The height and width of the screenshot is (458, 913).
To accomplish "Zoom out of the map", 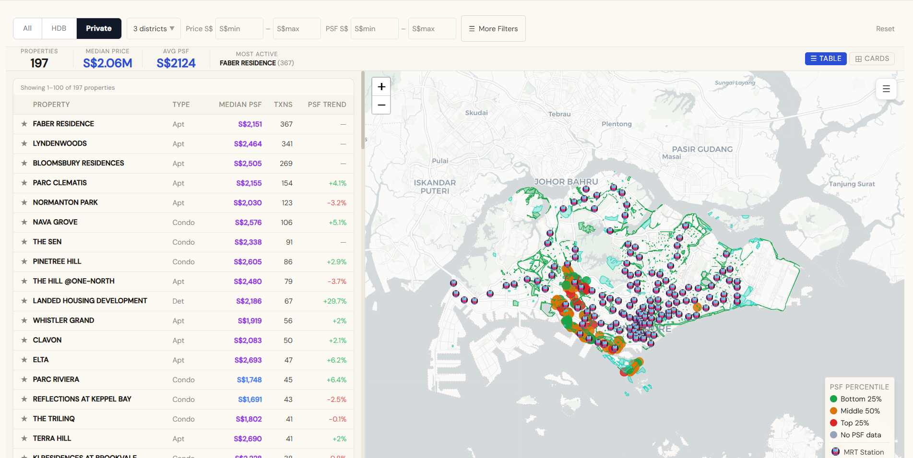I will tap(381, 105).
